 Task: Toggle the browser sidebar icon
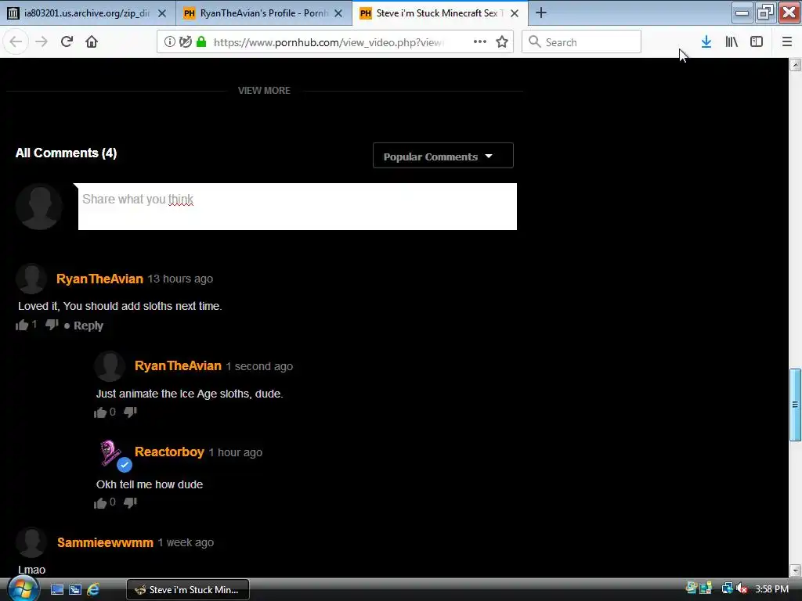pos(757,42)
